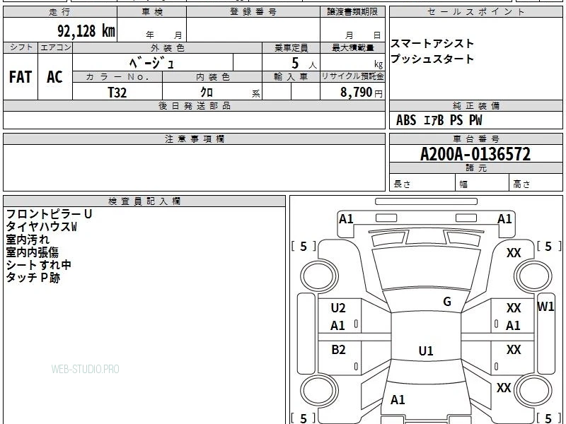Click the スマートアシスト sales point
The height and width of the screenshot is (424, 566).
[x=432, y=44]
